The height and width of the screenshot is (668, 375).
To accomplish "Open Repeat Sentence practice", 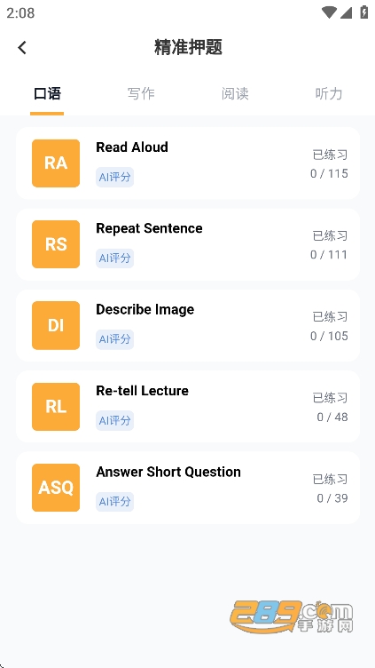I will tap(188, 244).
